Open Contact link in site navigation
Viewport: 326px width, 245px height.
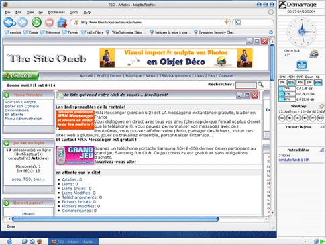pos(225,76)
